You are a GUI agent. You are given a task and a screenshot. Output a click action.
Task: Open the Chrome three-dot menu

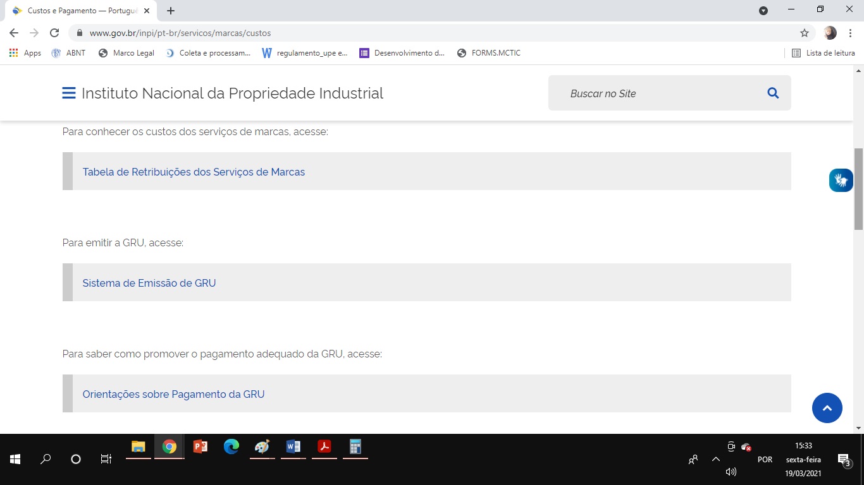[x=851, y=33]
